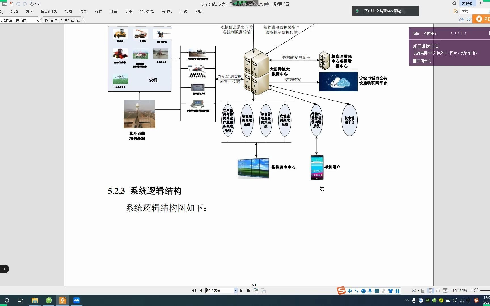Open the zoom percentage dropdown

coord(472,290)
